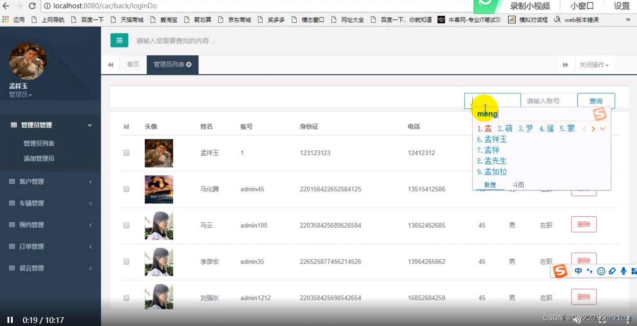Viewport: 637px width, 326px height.
Task: Check the checkbox on 孟祥玉's row
Action: pyautogui.click(x=127, y=153)
